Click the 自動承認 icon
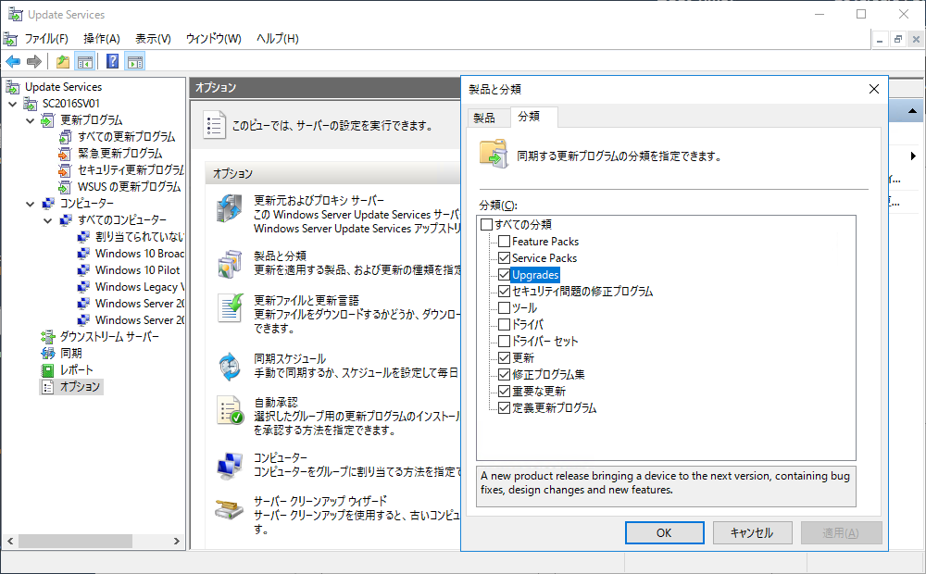The width and height of the screenshot is (926, 574). pos(231,410)
